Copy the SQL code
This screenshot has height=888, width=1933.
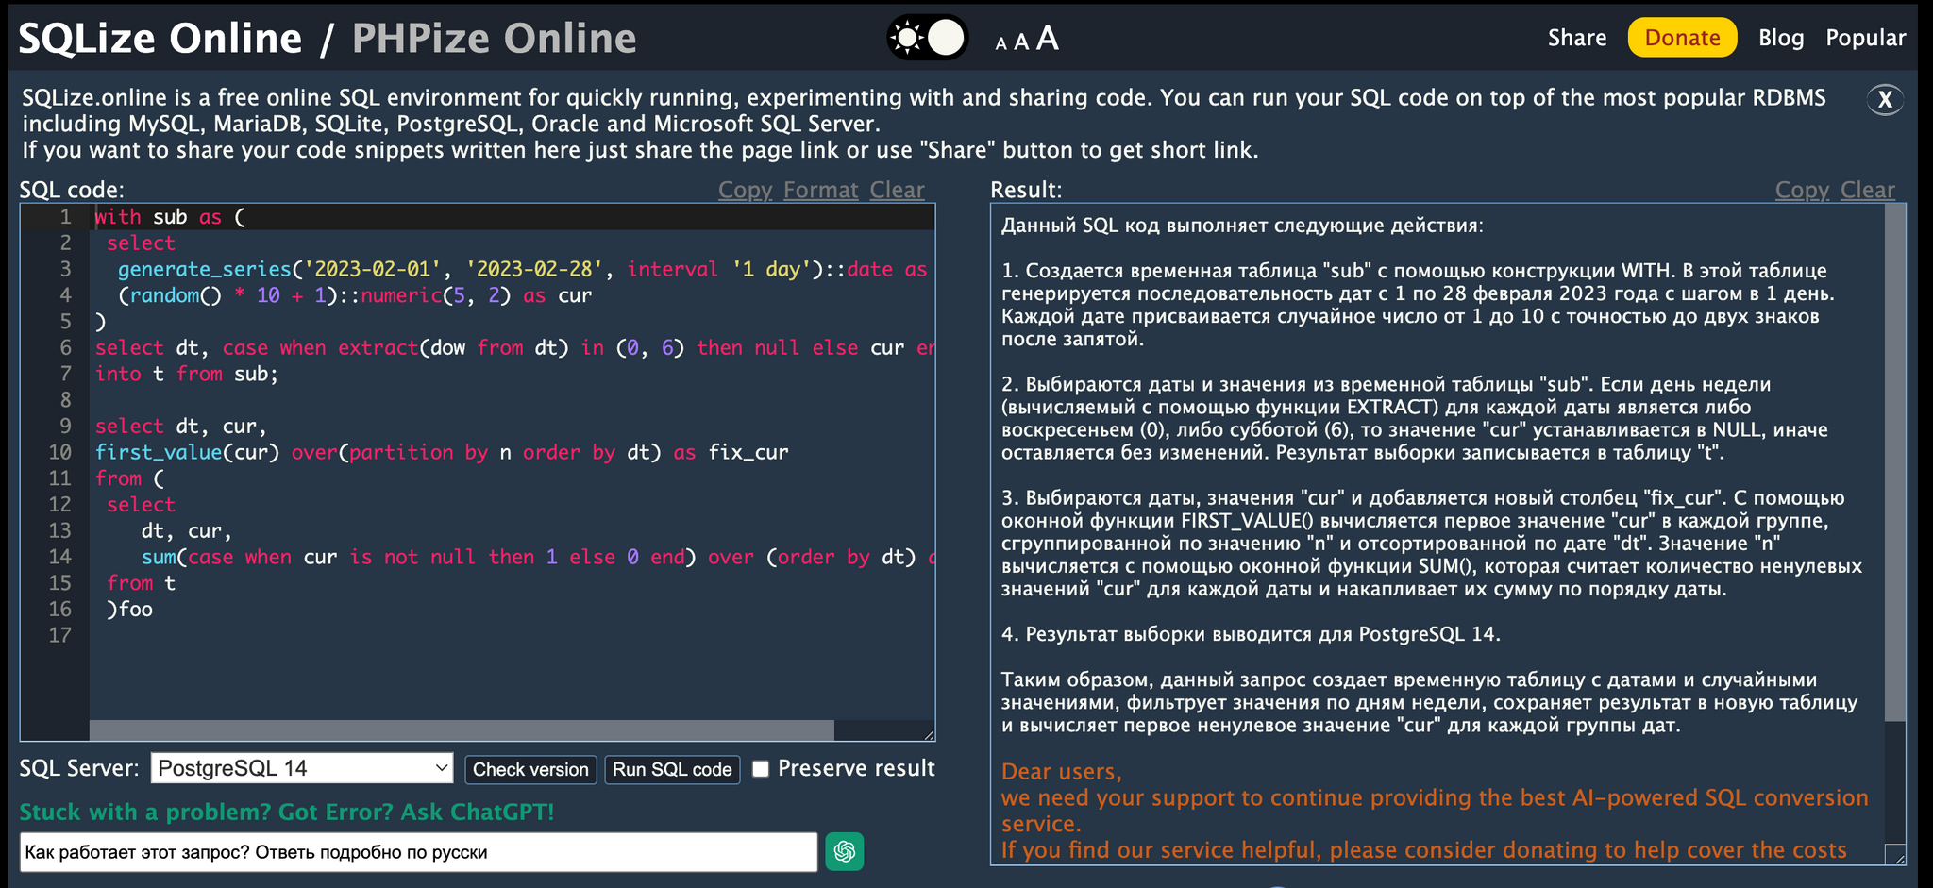745,190
